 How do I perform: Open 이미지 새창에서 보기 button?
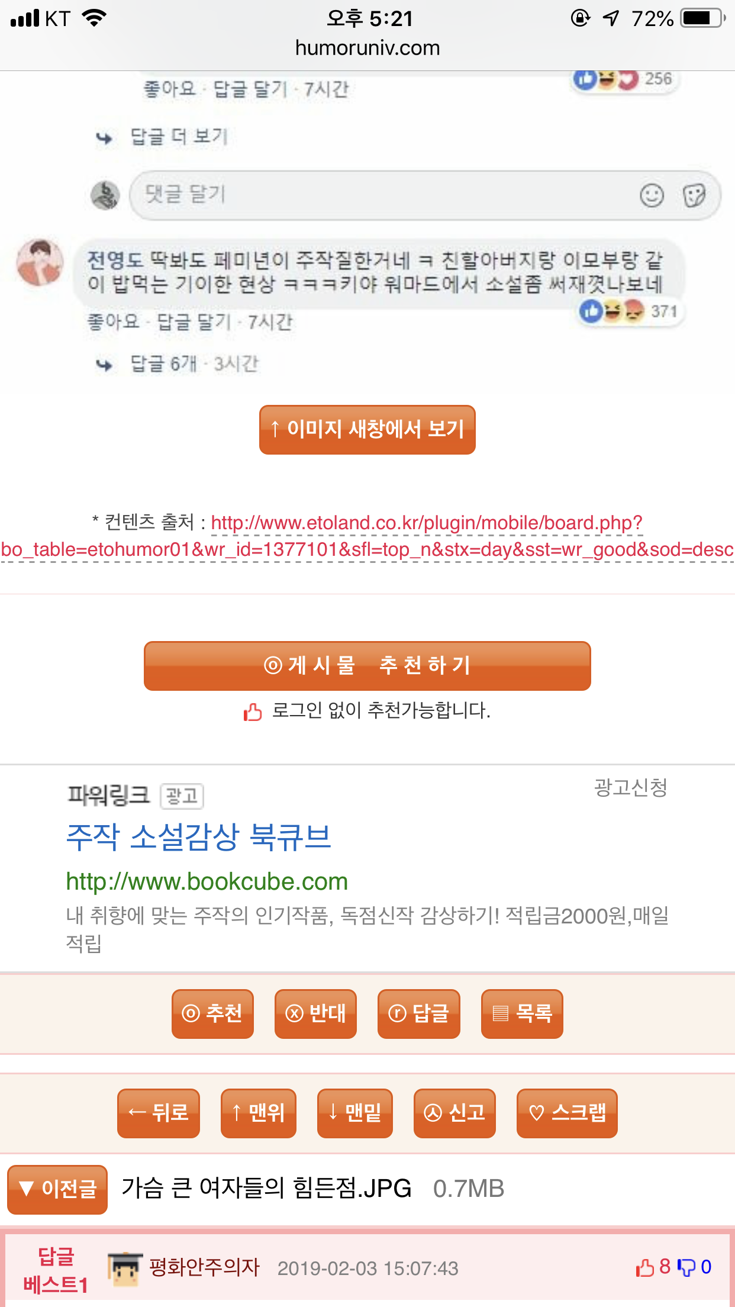pos(367,429)
